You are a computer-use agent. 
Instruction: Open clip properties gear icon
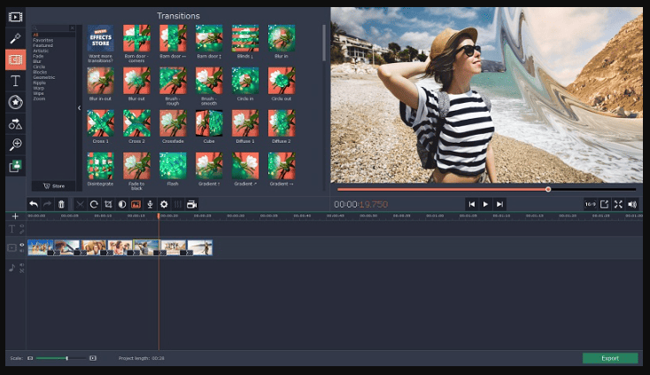(x=164, y=204)
